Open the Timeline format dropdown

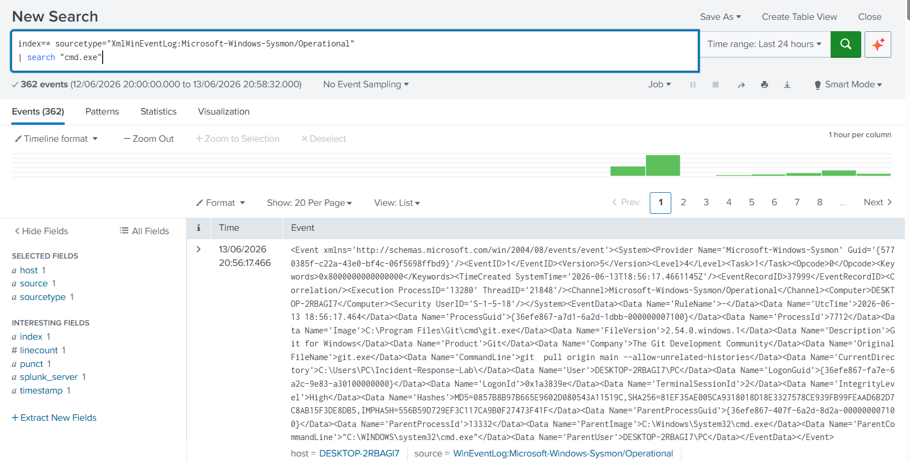56,139
